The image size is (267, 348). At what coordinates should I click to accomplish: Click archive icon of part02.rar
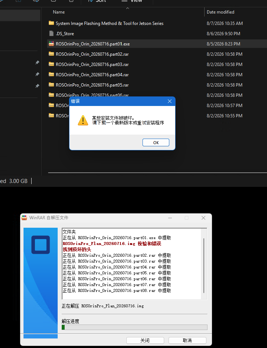click(x=51, y=54)
